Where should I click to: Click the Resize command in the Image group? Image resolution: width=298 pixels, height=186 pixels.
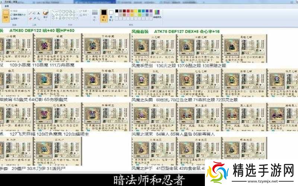click(x=18, y=15)
